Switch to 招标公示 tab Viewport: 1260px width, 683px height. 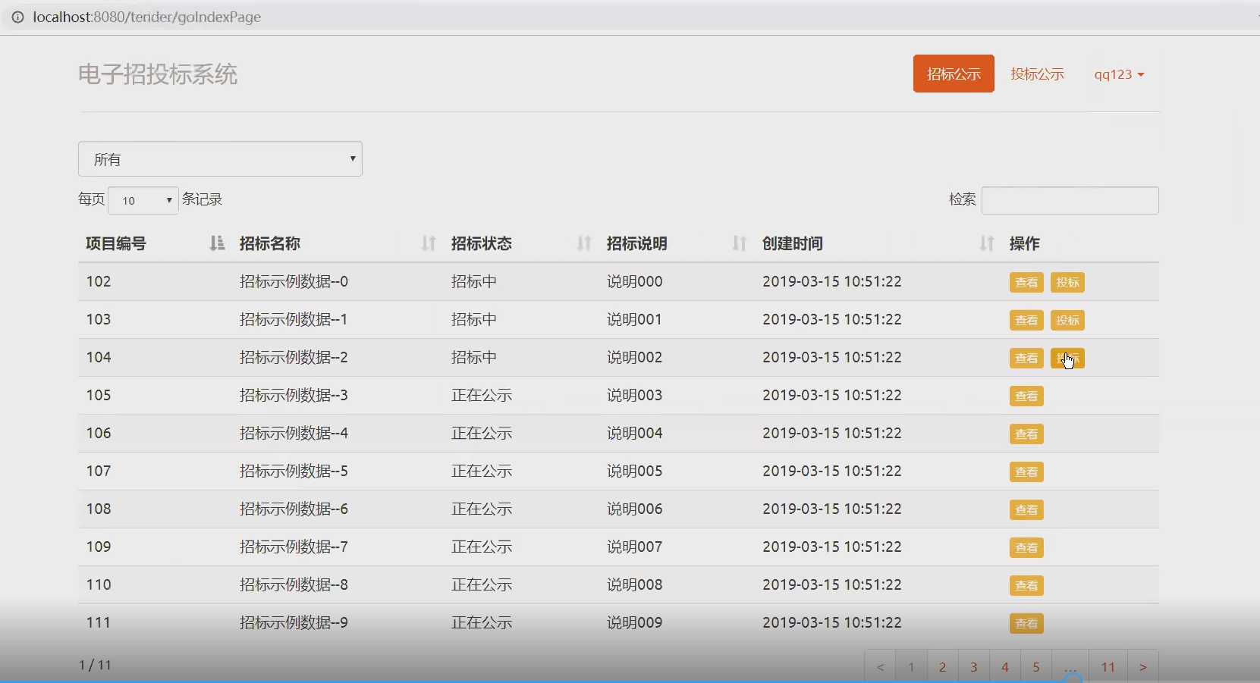[954, 74]
